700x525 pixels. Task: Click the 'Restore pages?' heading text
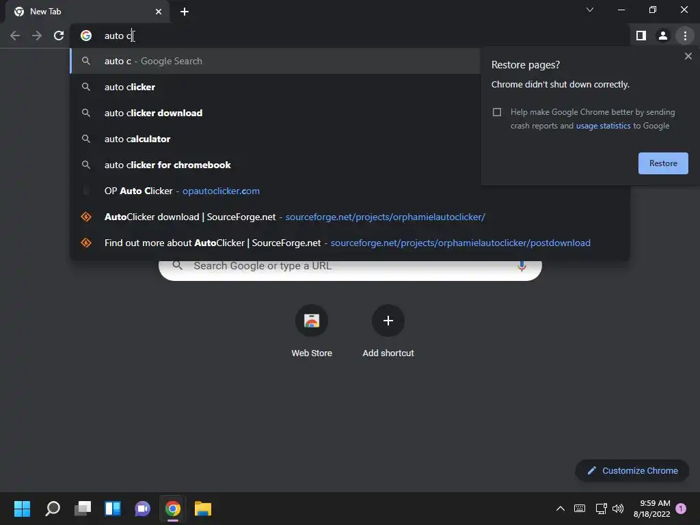pyautogui.click(x=526, y=65)
